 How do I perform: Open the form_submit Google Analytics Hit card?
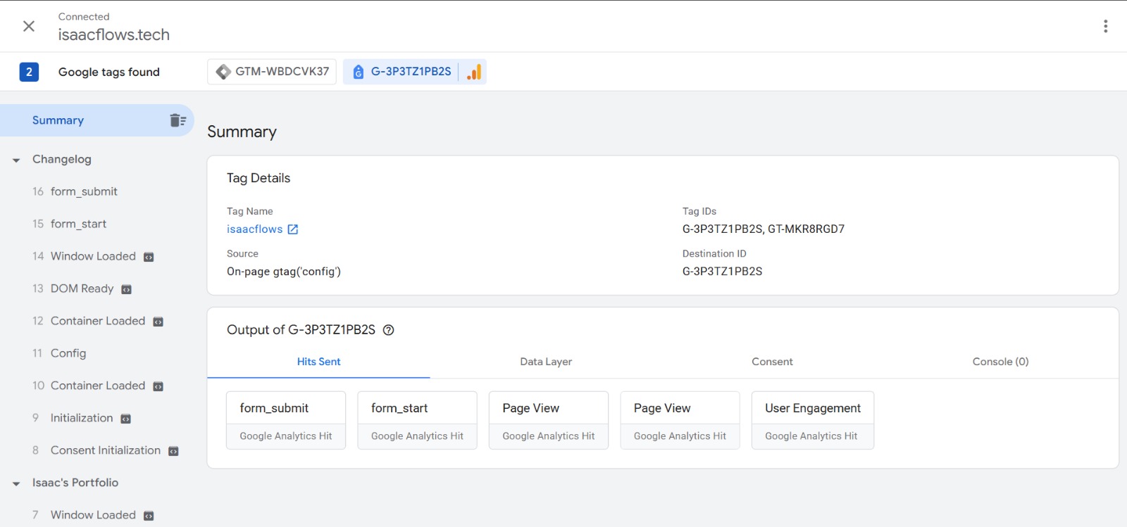tap(286, 420)
